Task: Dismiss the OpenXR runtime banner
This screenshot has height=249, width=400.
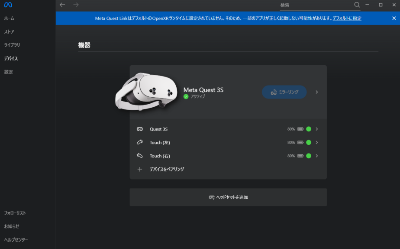Action: pyautogui.click(x=394, y=18)
